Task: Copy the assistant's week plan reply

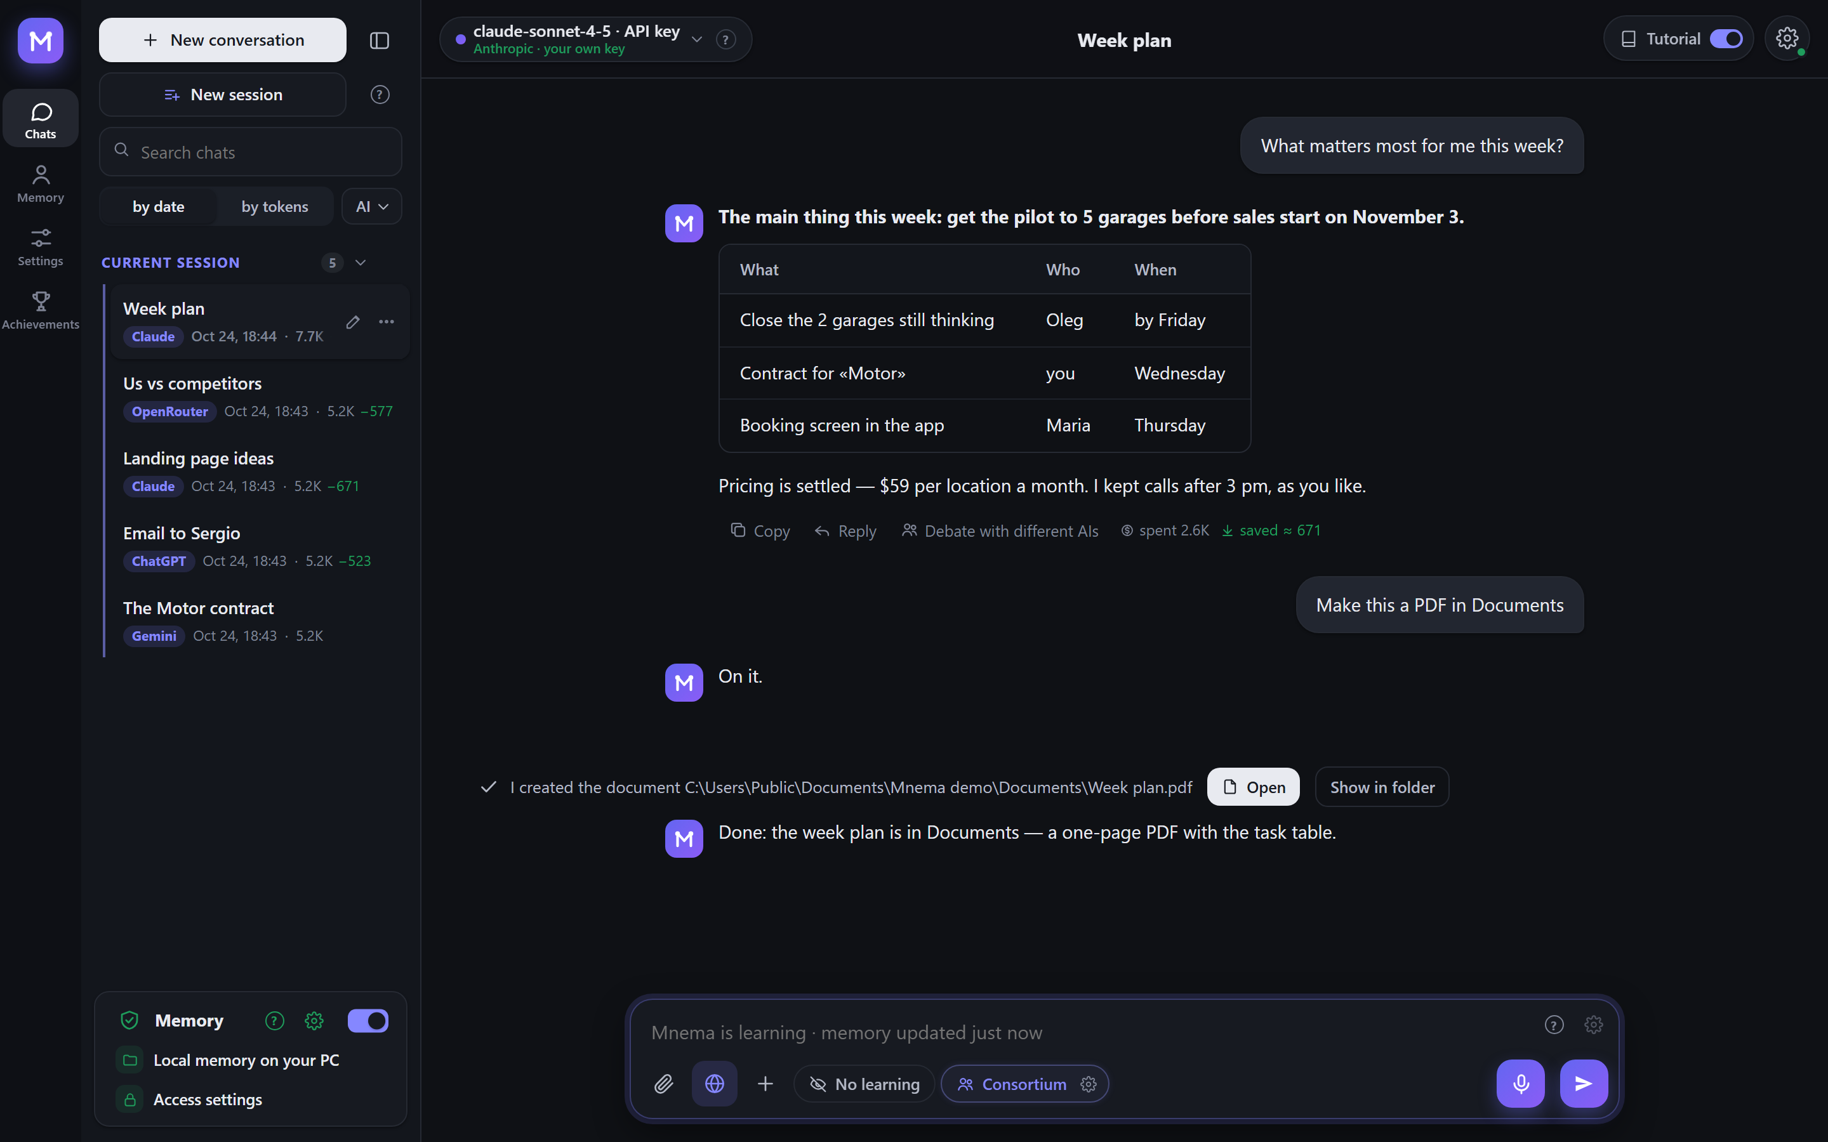Action: click(760, 531)
